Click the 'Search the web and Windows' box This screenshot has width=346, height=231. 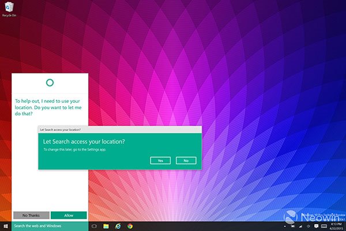click(50, 226)
